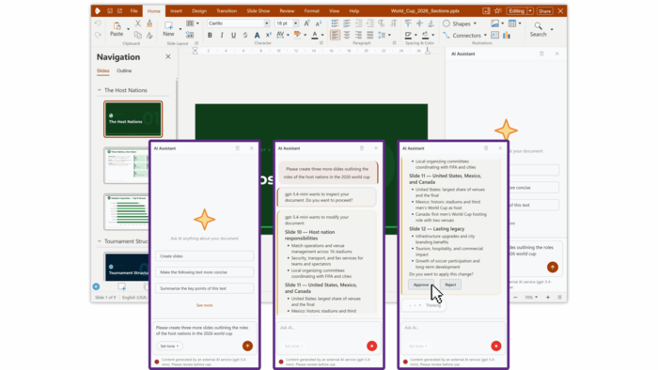Insert an image from Illustrations group
This screenshot has width=658, height=370.
click(x=495, y=23)
